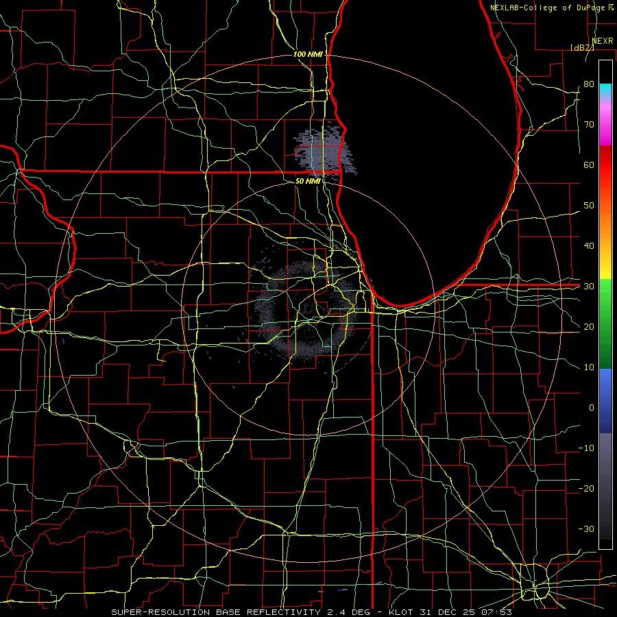Click the 80 value on the dBZ scale
The width and height of the screenshot is (617, 617).
(x=589, y=84)
